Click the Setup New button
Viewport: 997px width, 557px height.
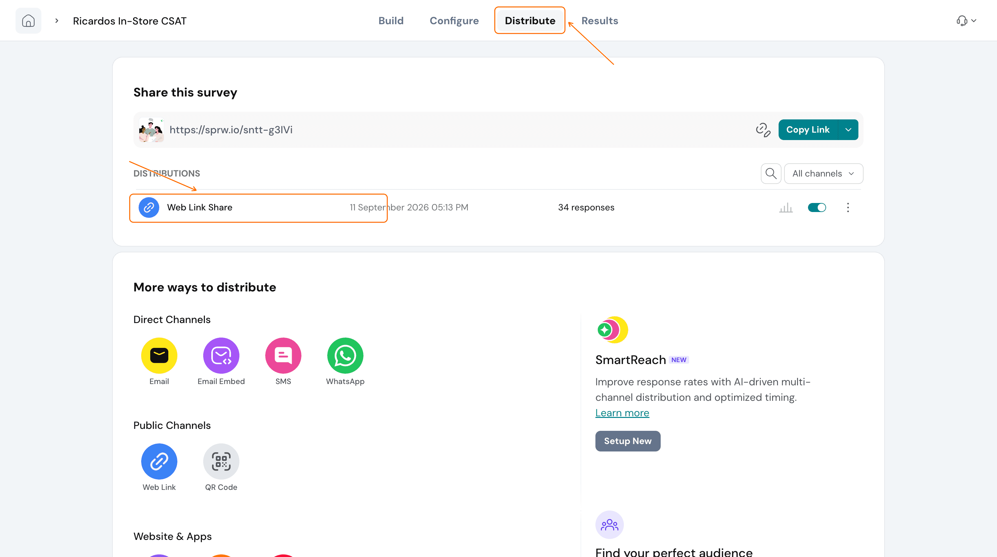628,441
